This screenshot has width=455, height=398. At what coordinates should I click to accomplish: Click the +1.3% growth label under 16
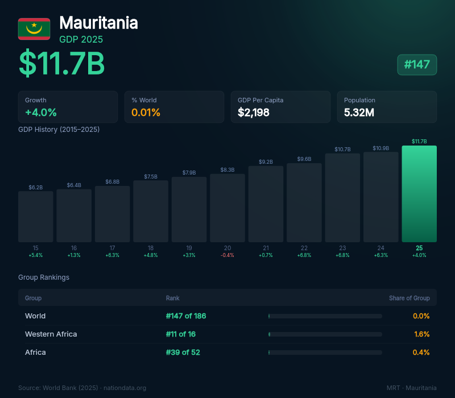74,255
